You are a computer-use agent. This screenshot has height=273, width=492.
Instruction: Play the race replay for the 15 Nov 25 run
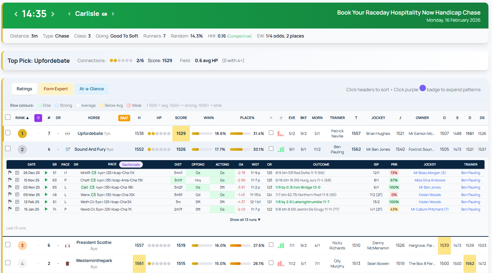[x=46, y=180]
